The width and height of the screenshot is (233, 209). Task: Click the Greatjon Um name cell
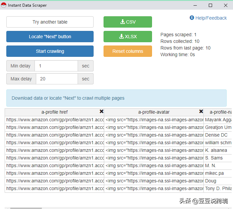click(x=217, y=128)
